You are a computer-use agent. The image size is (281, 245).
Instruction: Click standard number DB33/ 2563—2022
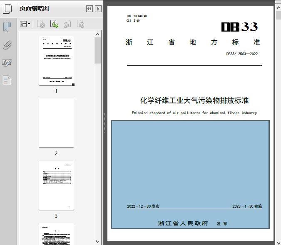(242, 54)
